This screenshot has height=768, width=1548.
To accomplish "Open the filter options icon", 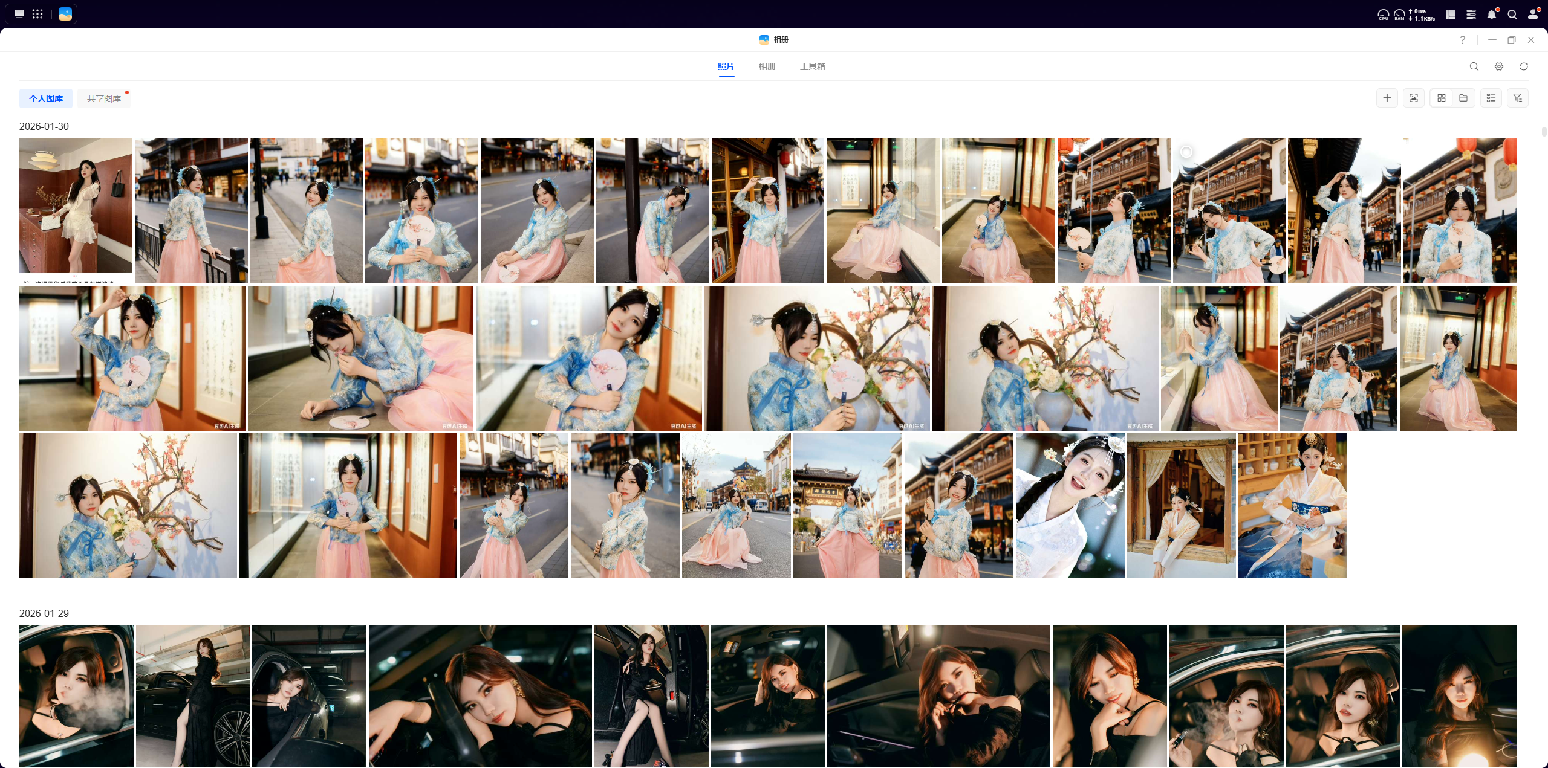I will [1517, 98].
